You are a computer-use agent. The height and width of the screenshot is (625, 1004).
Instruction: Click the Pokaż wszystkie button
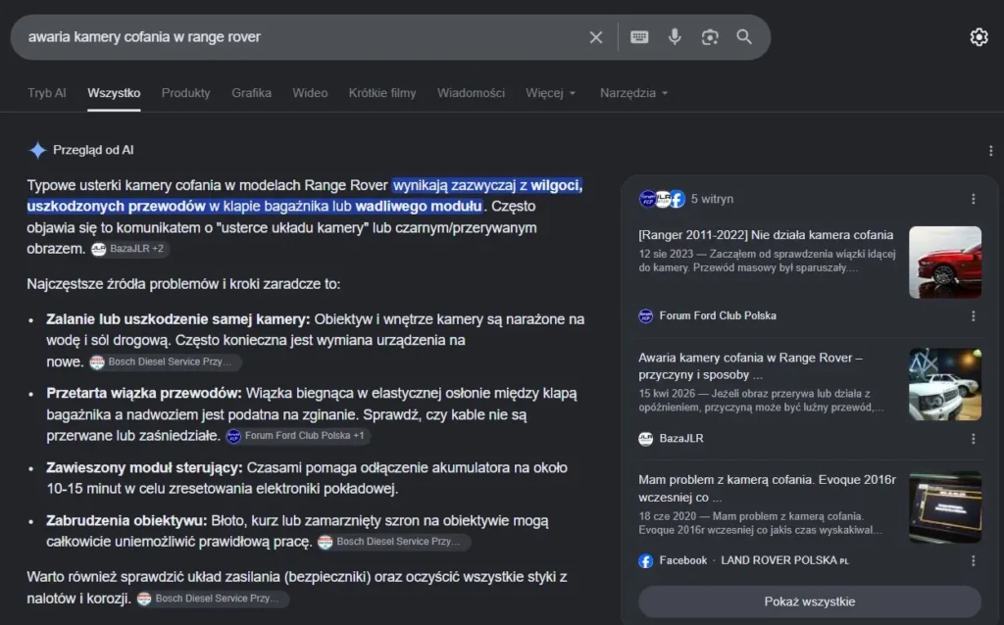point(809,601)
